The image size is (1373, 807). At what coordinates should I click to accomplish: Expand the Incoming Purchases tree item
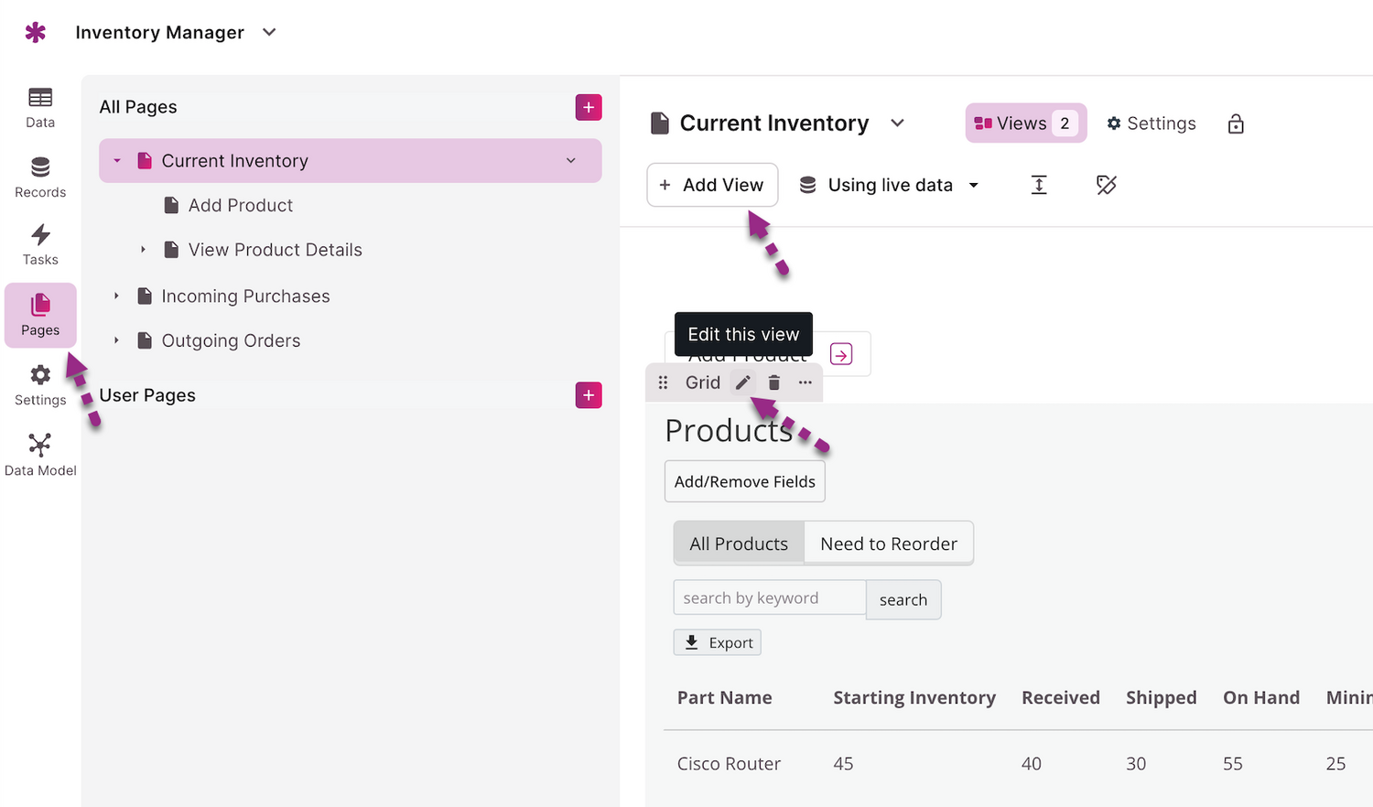tap(117, 296)
